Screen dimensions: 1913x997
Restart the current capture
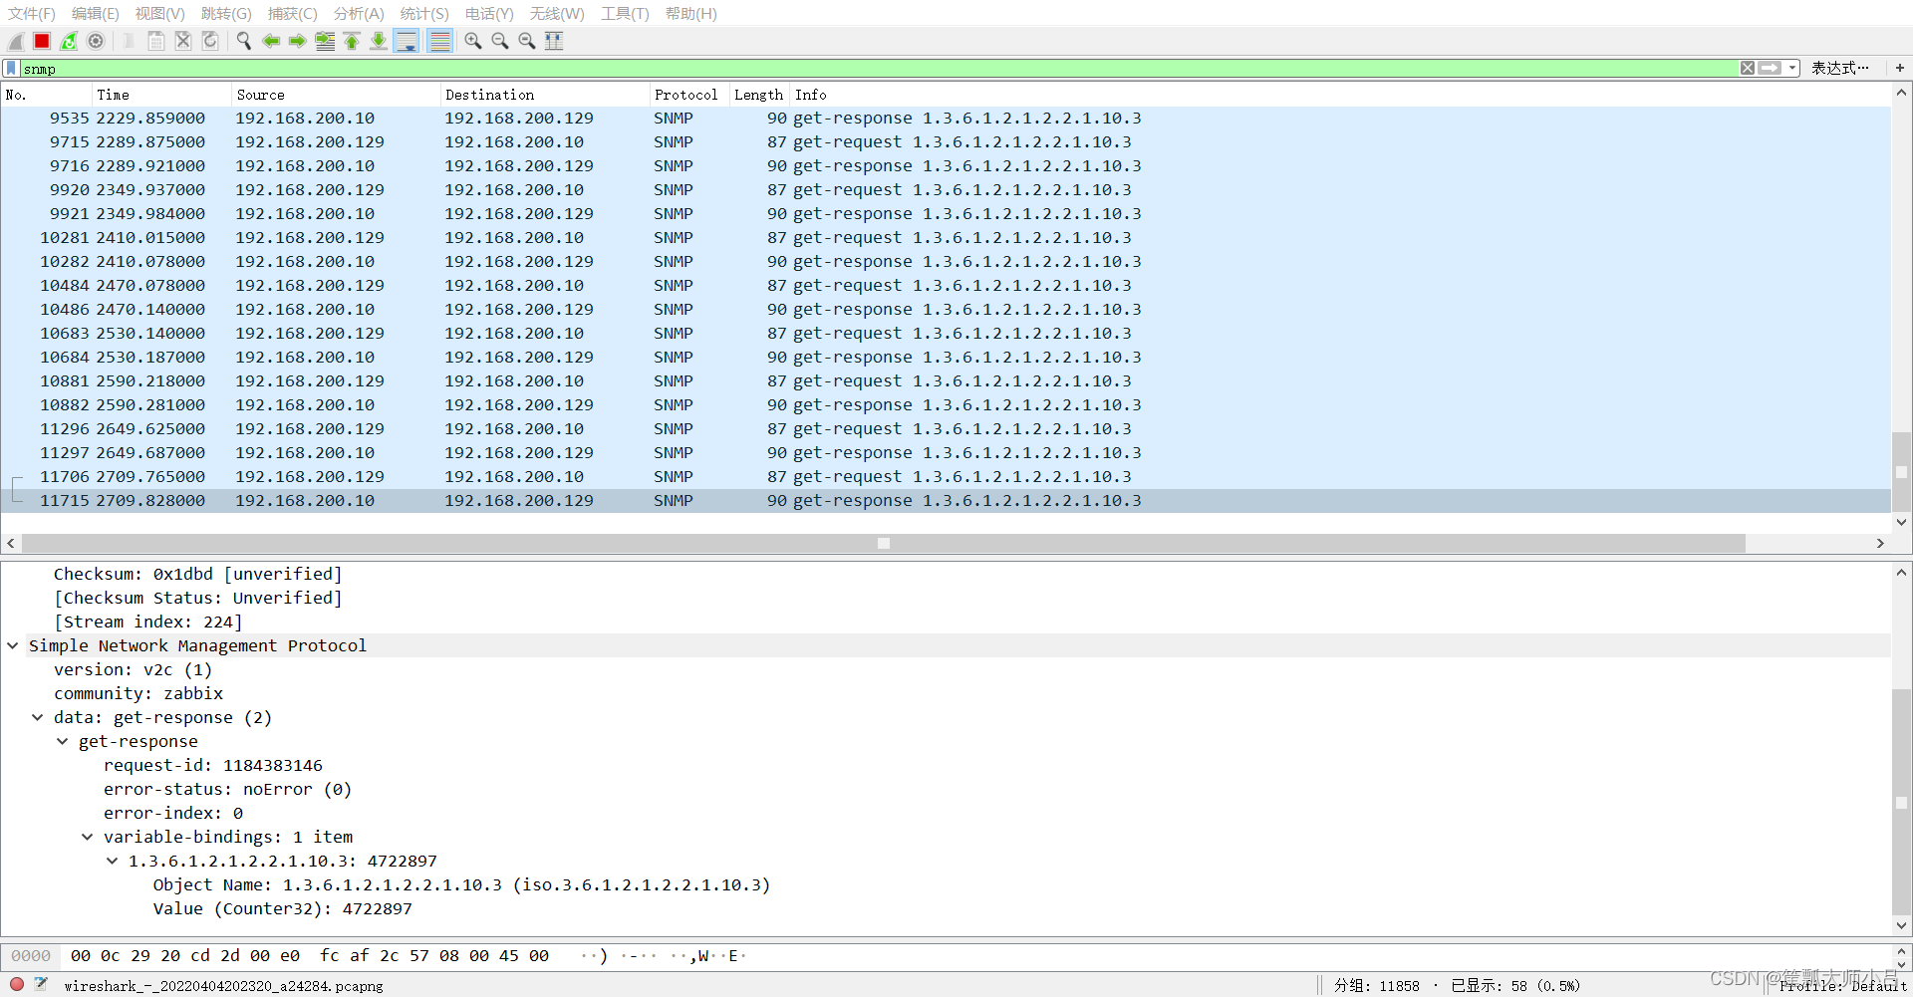69,41
